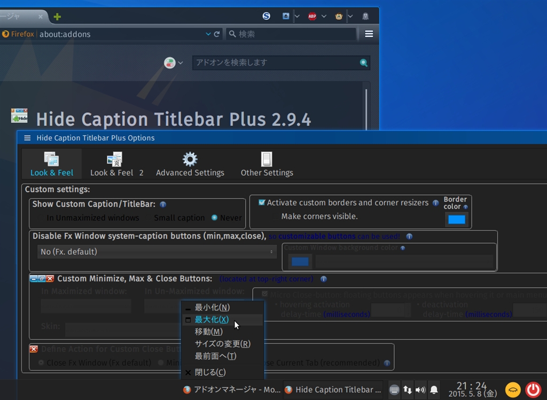Show info for Show Custom Caption/TitleBar
The width and height of the screenshot is (547, 400).
(x=163, y=205)
